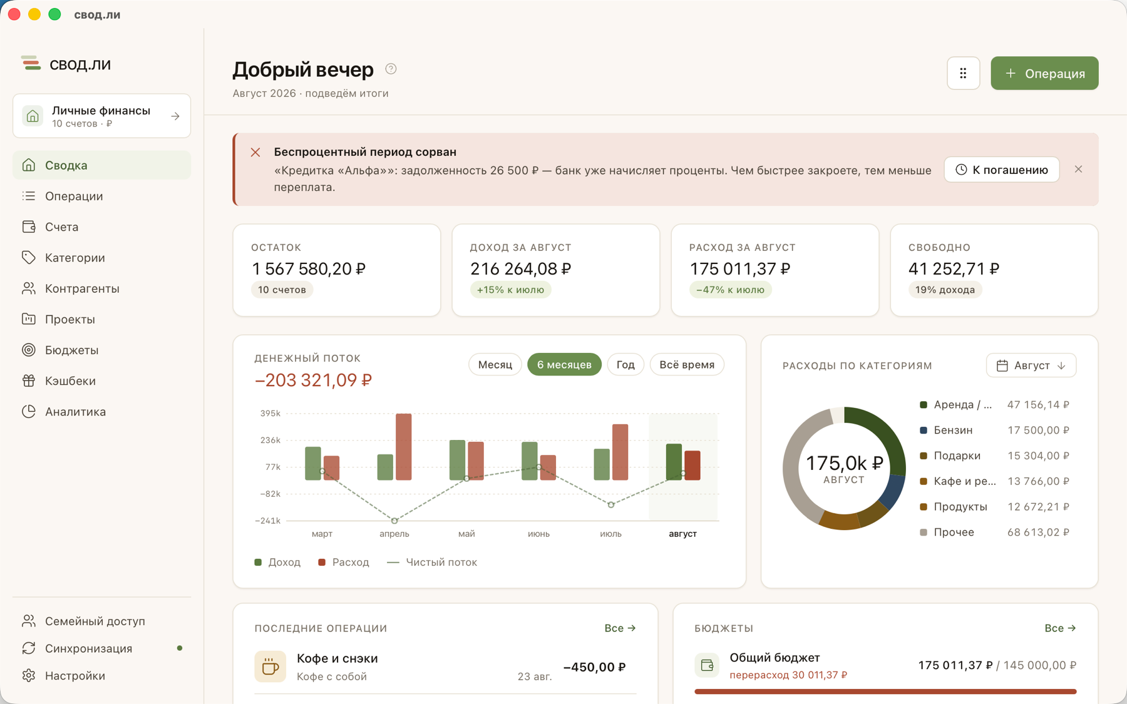Image resolution: width=1127 pixels, height=704 pixels.
Task: Click the blue Бензин color swatch
Action: point(923,431)
